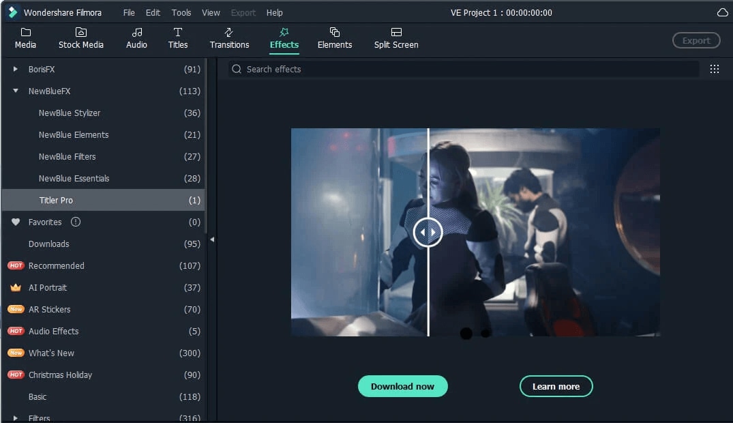Click the HOT badge beside Audio Effects
This screenshot has height=423, width=733.
pyautogui.click(x=16, y=331)
